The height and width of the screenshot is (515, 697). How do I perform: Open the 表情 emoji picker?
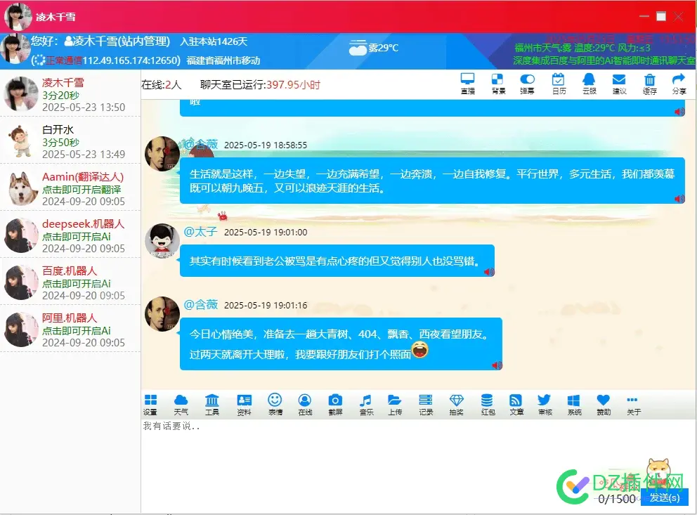[275, 405]
